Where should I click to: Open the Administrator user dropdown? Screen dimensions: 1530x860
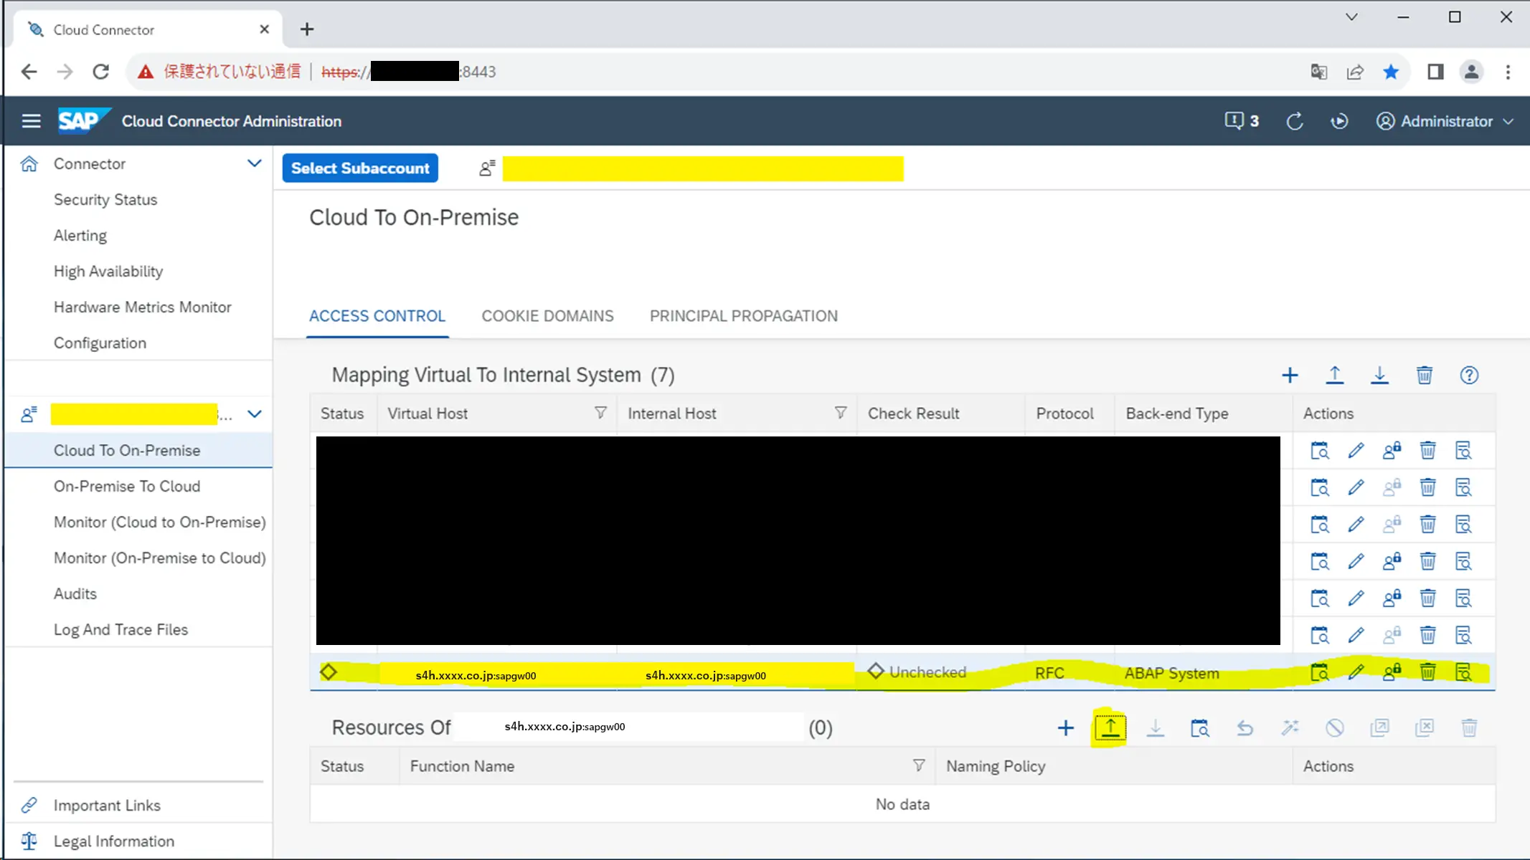(1445, 121)
